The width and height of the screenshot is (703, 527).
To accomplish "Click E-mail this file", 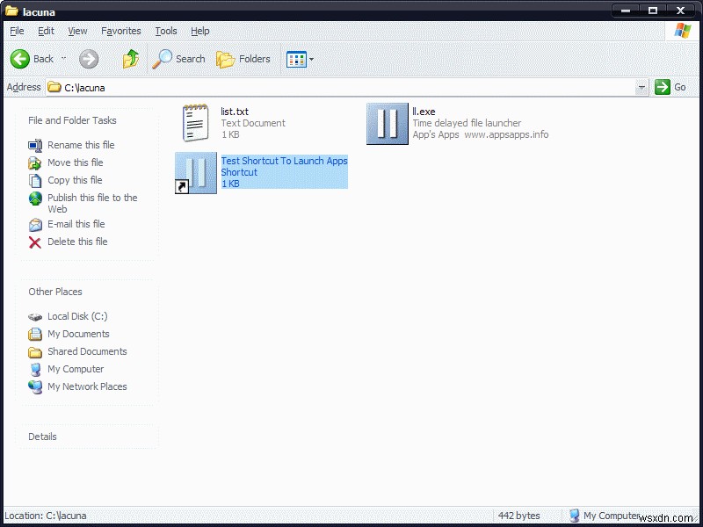I will 76,224.
